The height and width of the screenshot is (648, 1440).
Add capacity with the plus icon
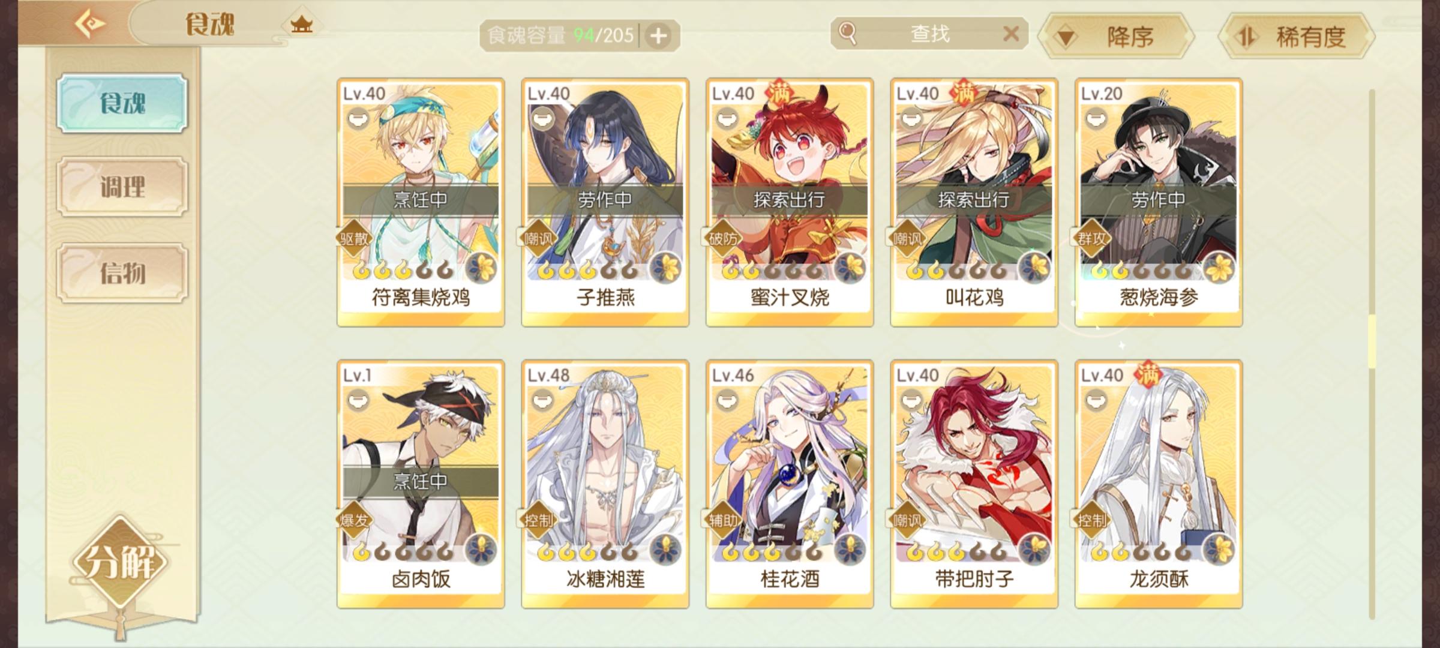tap(659, 36)
